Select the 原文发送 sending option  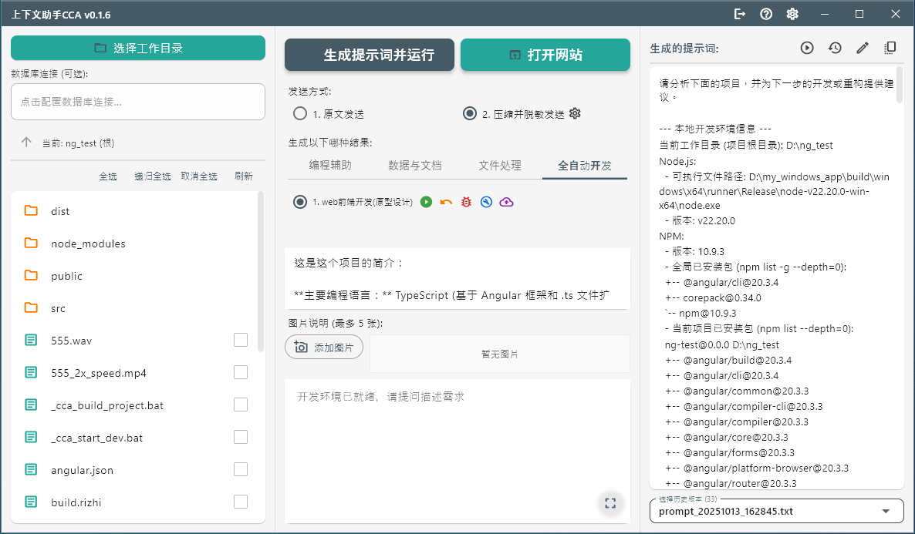[299, 113]
